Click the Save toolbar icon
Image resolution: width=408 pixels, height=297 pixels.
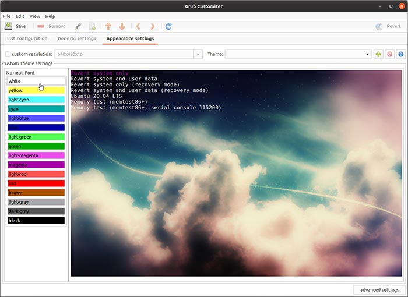pyautogui.click(x=9, y=26)
